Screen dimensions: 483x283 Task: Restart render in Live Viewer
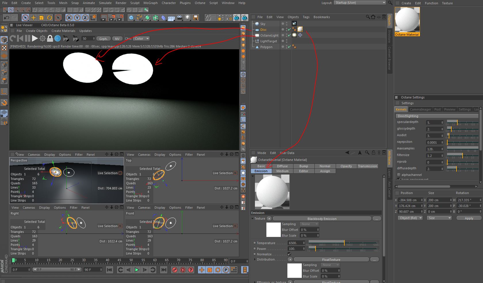pos(13,38)
